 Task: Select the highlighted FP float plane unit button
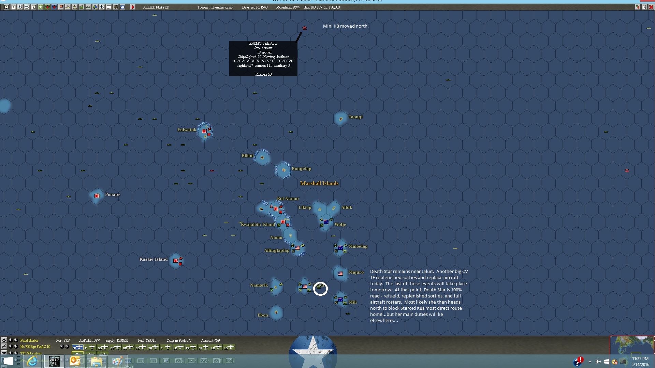(x=77, y=347)
